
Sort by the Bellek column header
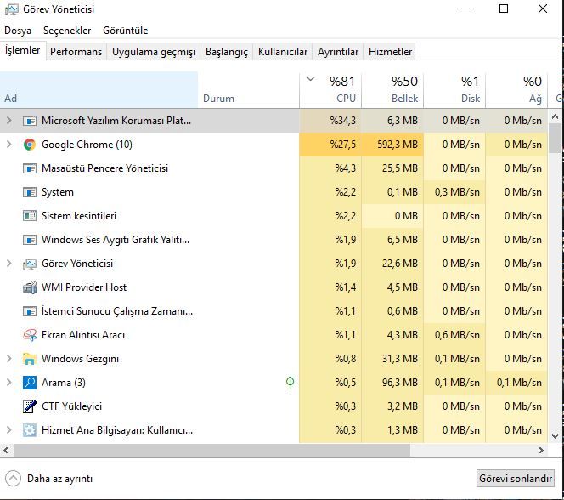click(x=392, y=89)
